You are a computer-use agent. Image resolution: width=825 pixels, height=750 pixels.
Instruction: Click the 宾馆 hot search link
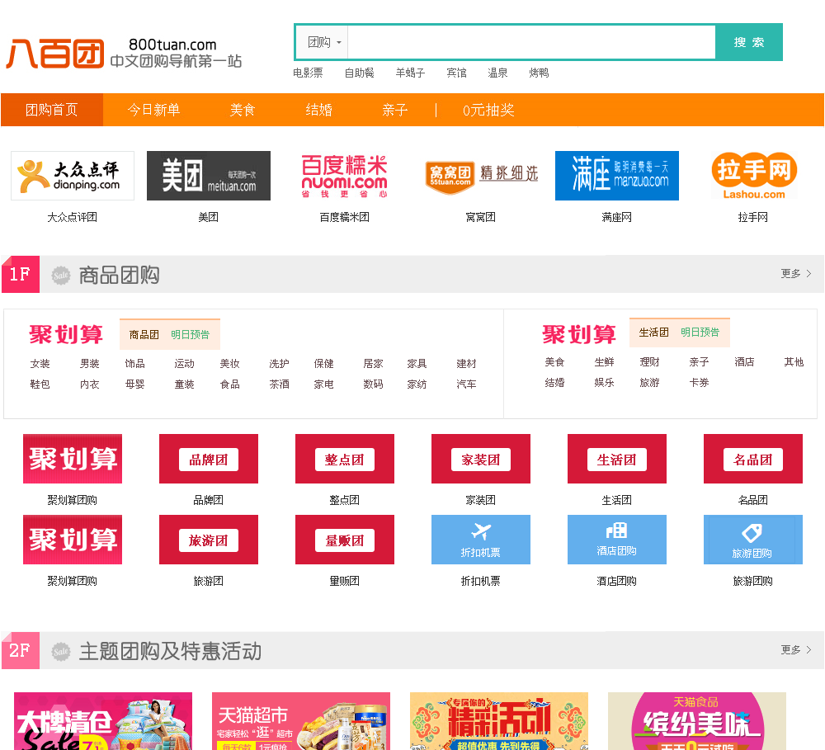click(x=456, y=73)
